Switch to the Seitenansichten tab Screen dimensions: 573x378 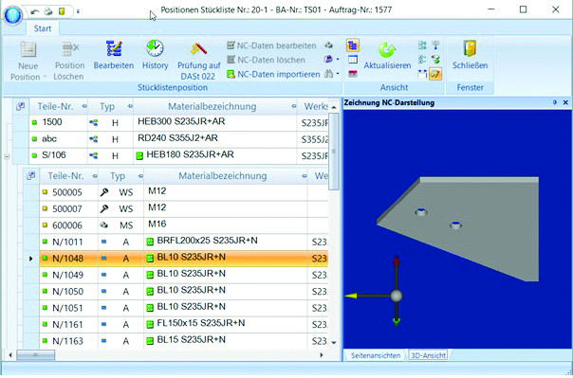(376, 355)
